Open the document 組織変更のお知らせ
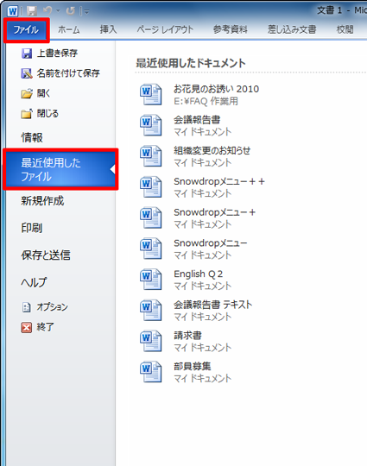 point(212,151)
